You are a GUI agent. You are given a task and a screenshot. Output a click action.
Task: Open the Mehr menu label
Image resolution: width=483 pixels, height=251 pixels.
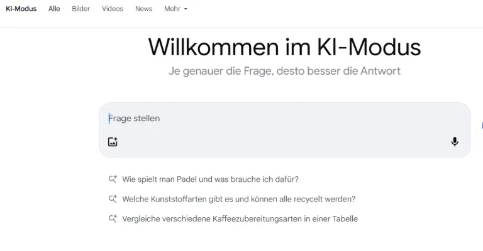[x=172, y=9]
